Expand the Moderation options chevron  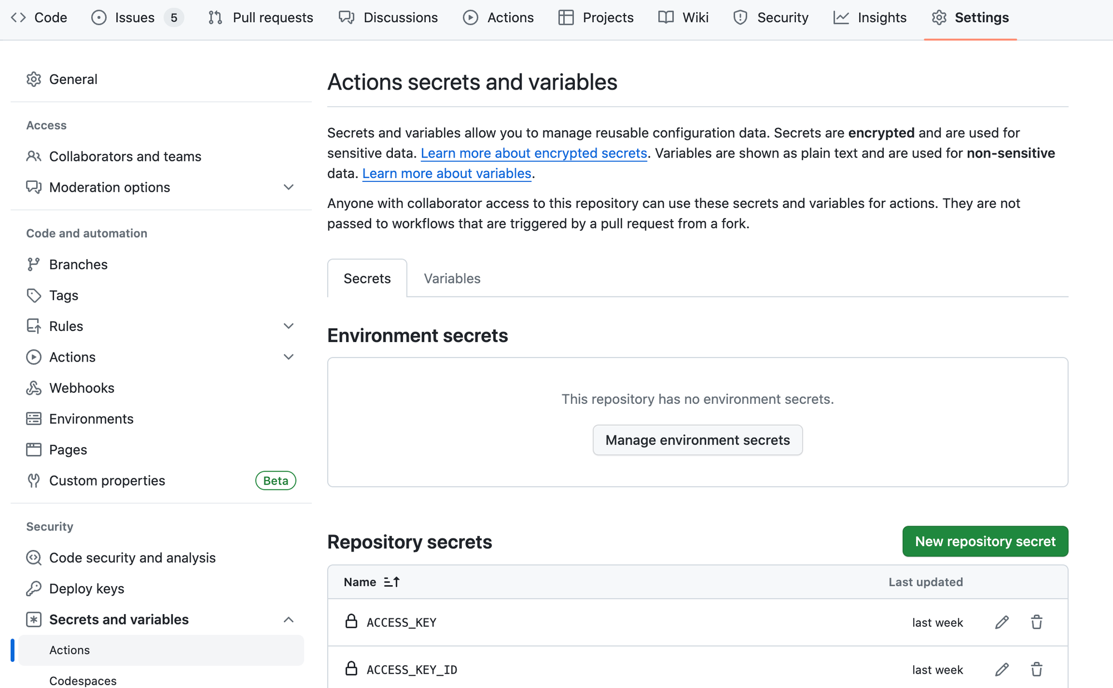288,187
